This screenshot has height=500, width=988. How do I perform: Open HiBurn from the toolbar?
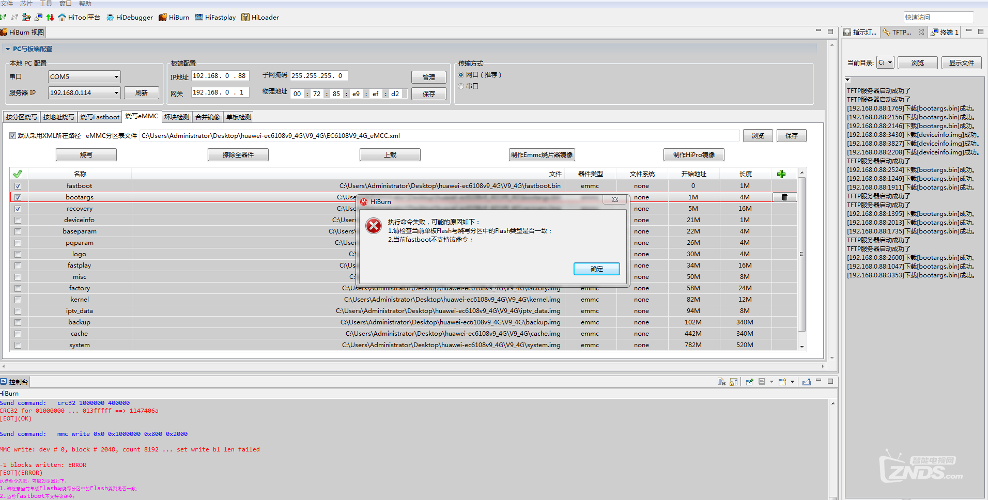tap(174, 17)
